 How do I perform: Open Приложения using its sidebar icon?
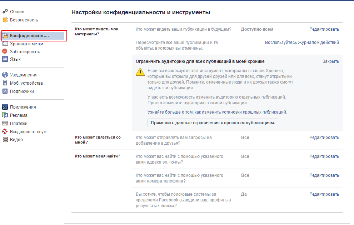click(5, 107)
